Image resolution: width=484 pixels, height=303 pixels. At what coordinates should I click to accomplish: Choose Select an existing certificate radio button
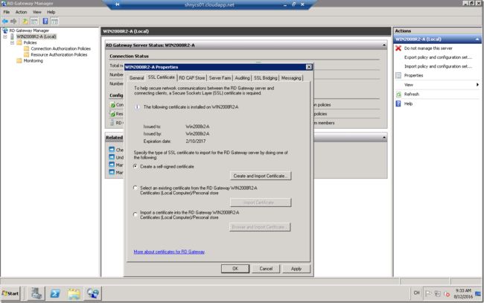coord(136,188)
